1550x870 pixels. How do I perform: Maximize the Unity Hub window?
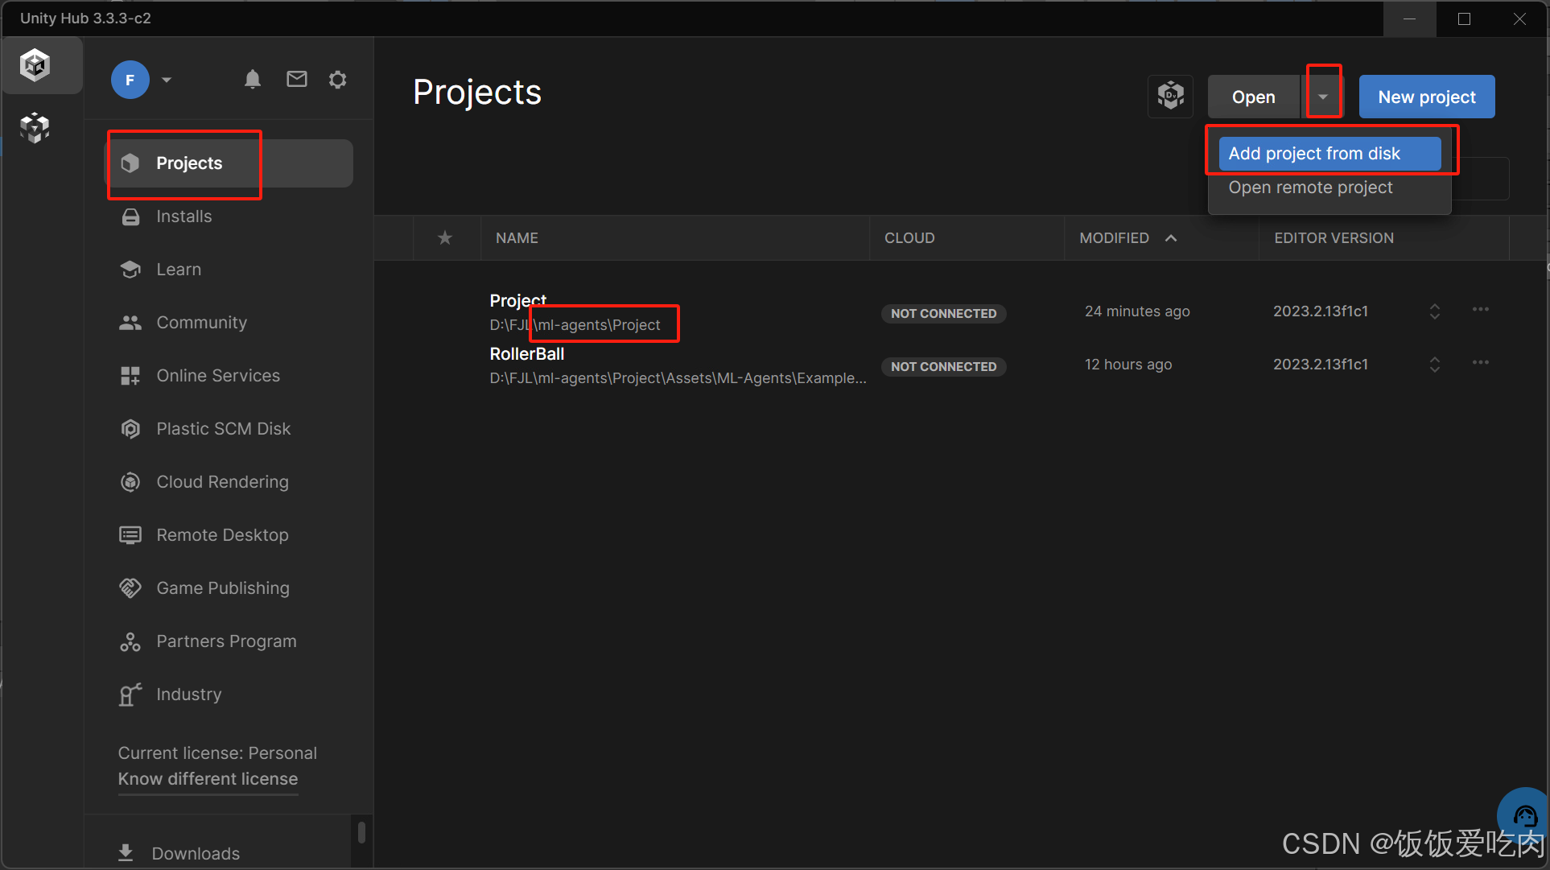(x=1464, y=19)
